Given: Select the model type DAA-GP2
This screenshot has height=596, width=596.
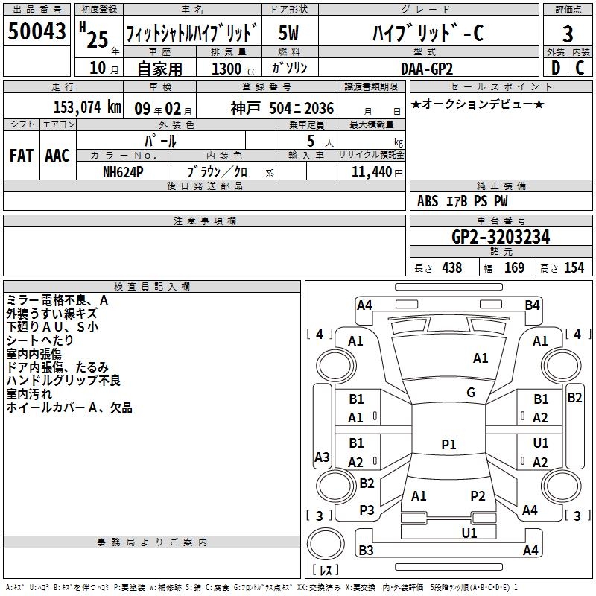Looking at the screenshot, I should click(x=426, y=68).
